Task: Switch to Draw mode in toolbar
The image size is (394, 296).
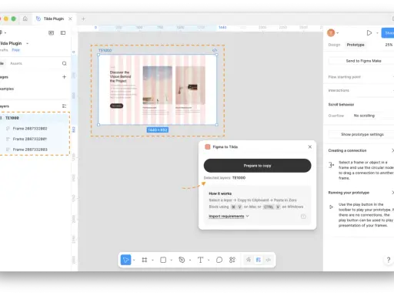Action: point(249,260)
